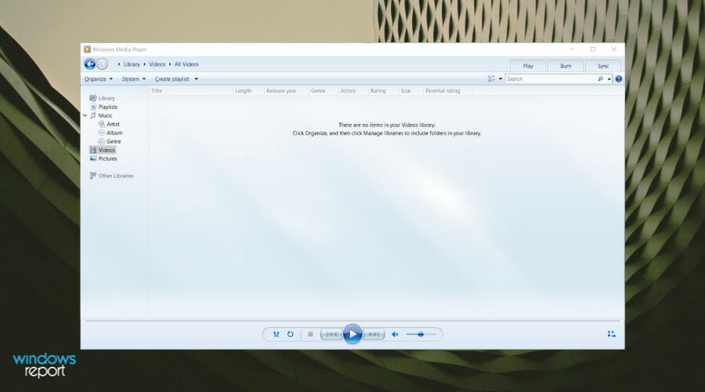
Task: Expand the Create playlist dropdown arrow
Action: point(196,79)
